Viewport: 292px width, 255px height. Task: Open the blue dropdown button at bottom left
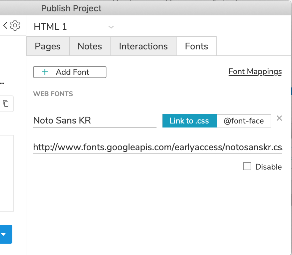pyautogui.click(x=6, y=234)
